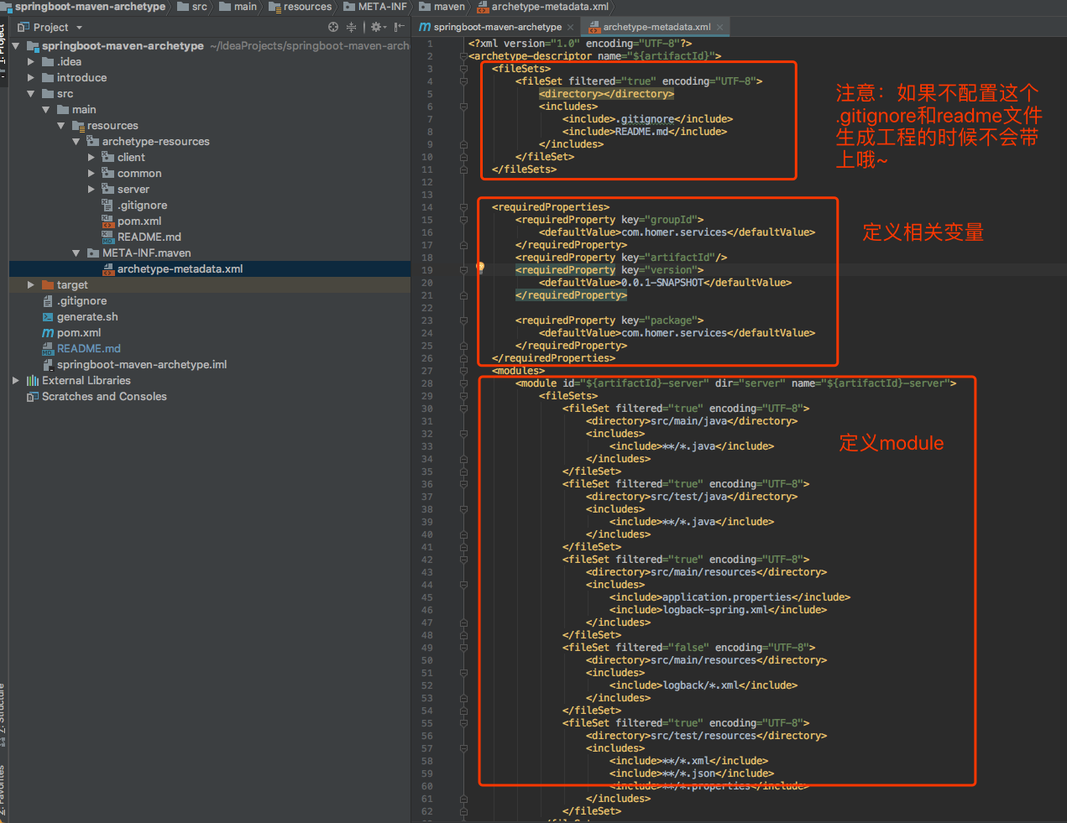Expand the .idea folder arrow
Viewport: 1067px width, 823px height.
[x=31, y=62]
